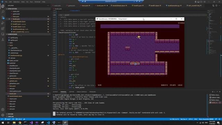Open the Accounts menu icon
The image size is (222, 125).
pyautogui.click(x=3, y=109)
